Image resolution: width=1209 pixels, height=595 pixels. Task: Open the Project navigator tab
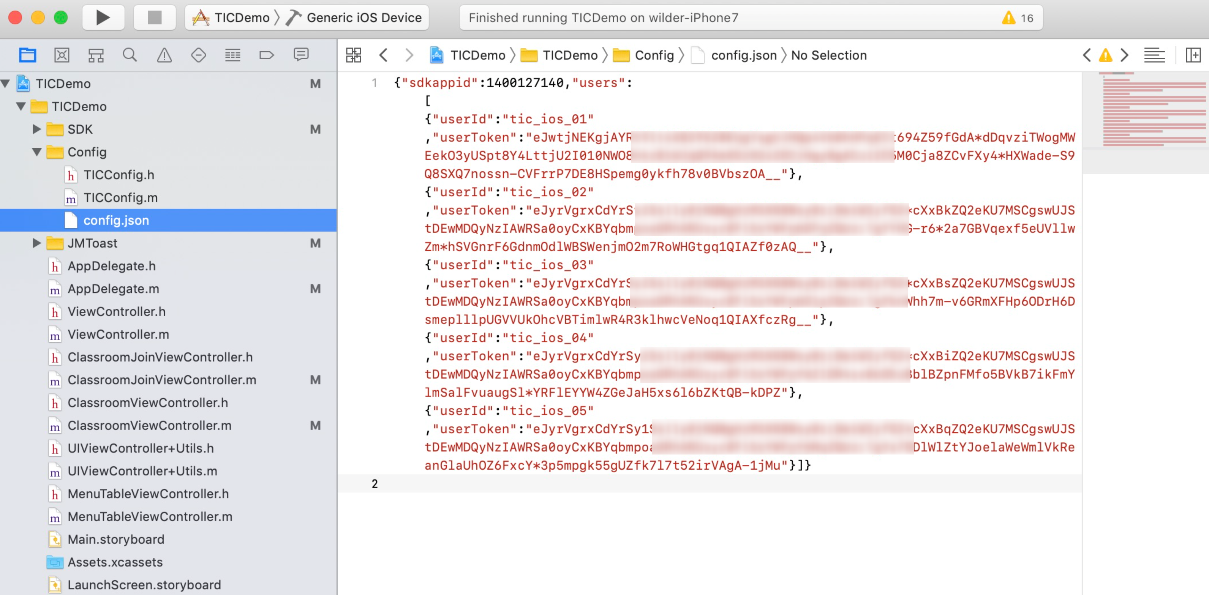tap(28, 55)
